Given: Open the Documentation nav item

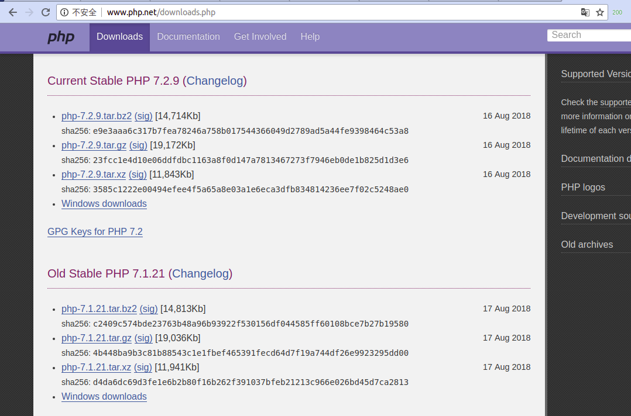Looking at the screenshot, I should pos(188,37).
